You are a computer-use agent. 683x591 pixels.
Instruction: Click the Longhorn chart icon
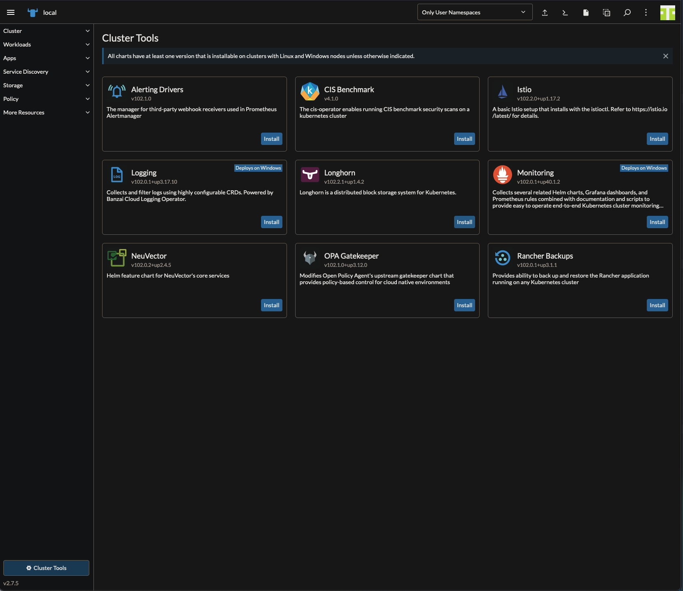310,175
